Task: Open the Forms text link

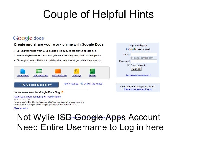Action: coord(92,75)
